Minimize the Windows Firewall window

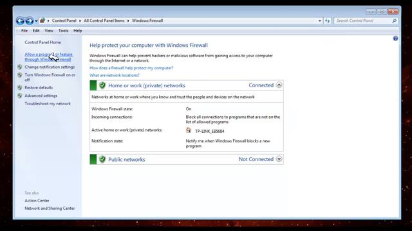[371, 12]
